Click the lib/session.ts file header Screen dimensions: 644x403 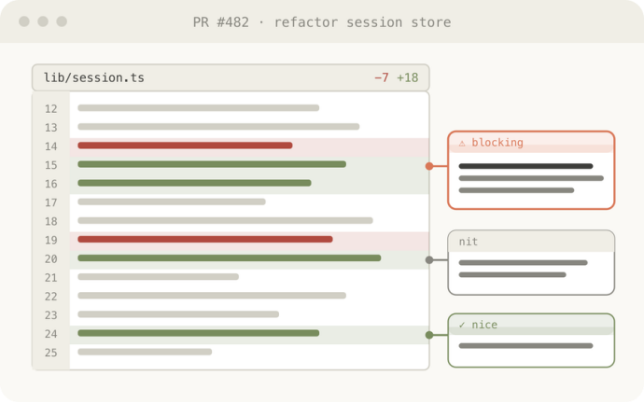[231, 77]
